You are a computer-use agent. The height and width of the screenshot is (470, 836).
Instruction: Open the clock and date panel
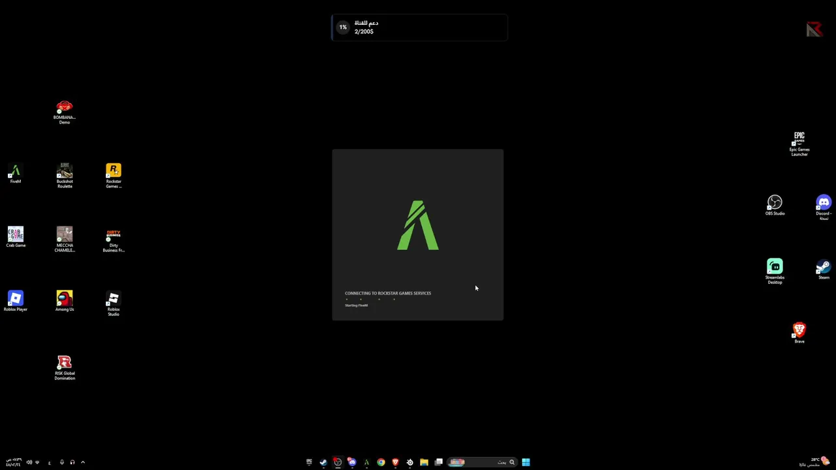(x=13, y=462)
